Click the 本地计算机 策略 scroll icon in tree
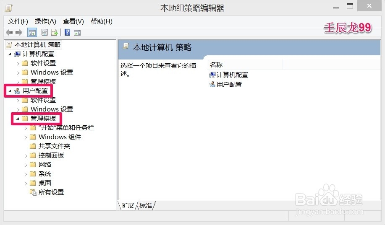The image size is (385, 225). (9, 44)
